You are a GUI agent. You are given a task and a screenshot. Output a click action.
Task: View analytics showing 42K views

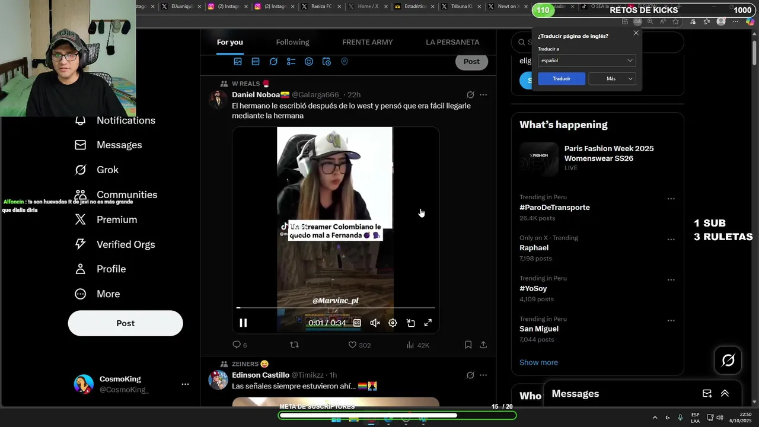tap(417, 345)
